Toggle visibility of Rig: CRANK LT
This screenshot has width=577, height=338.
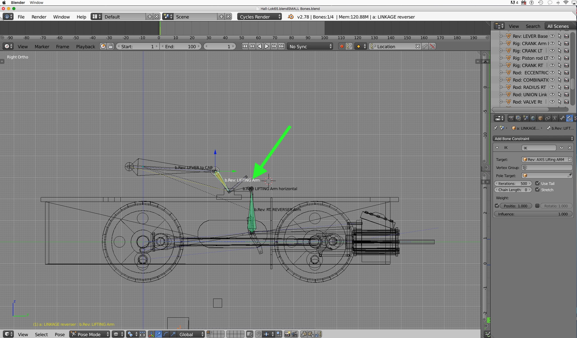click(552, 51)
